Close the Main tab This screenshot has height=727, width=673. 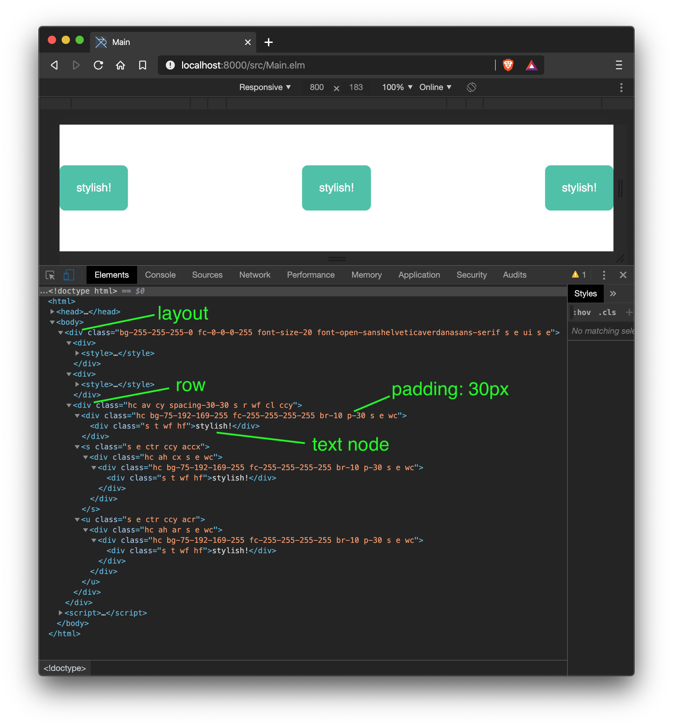pos(248,42)
